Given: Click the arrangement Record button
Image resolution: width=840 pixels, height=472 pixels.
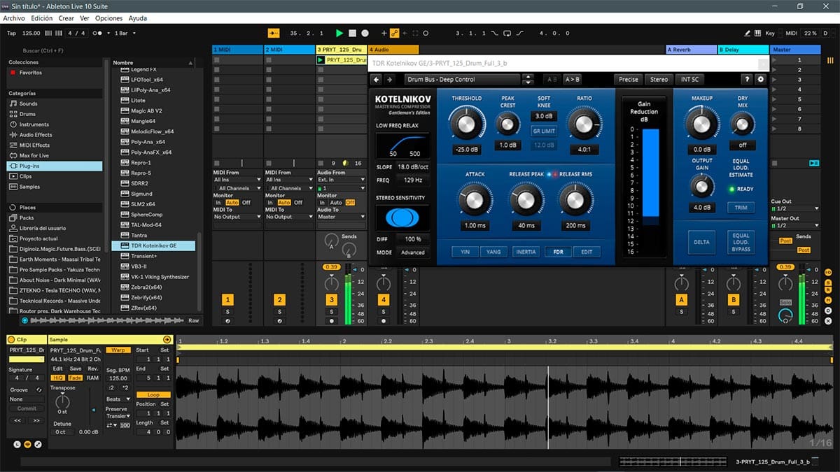Looking at the screenshot, I should (365, 33).
